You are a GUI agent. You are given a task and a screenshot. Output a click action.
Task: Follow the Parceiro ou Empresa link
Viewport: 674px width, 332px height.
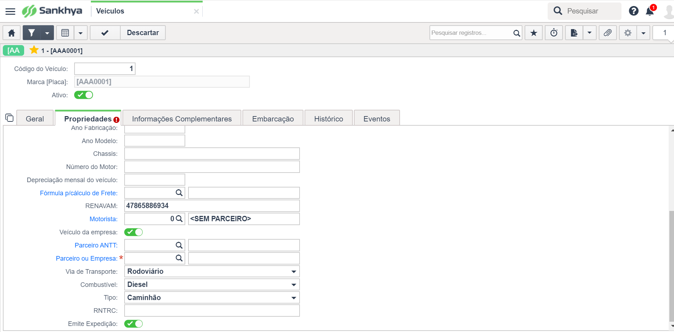(x=87, y=258)
